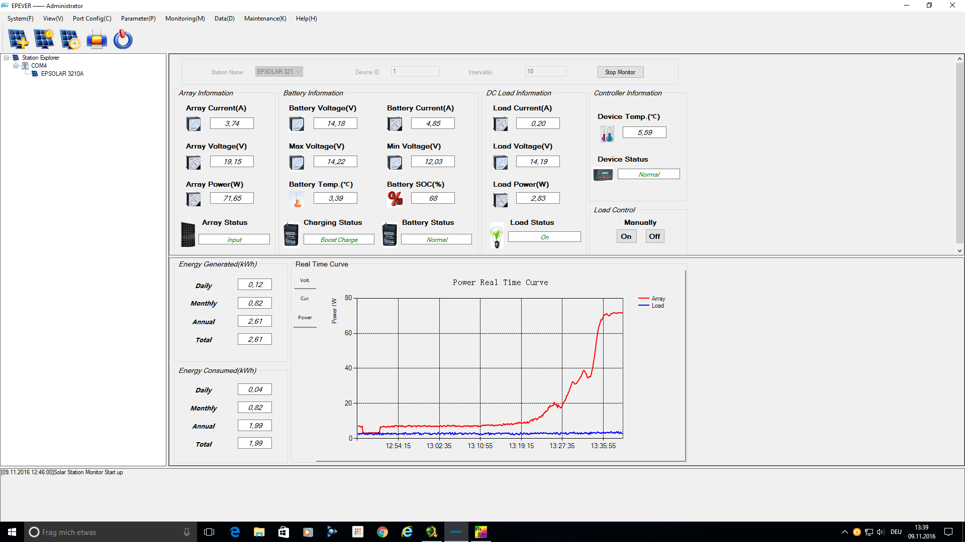
Task: Click the printer toolbar icon
Action: 96,39
